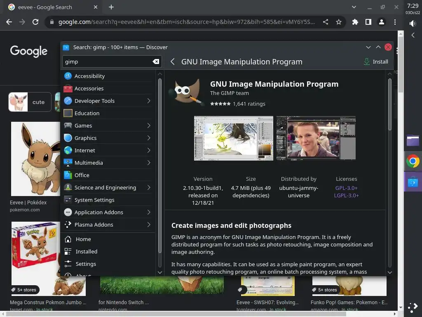Choose the Games gamepad icon
The image size is (422, 317).
[x=68, y=125]
